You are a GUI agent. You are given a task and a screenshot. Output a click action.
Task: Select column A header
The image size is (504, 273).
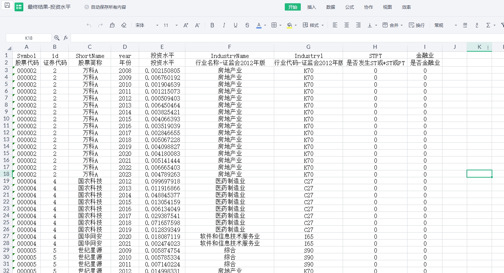point(27,47)
